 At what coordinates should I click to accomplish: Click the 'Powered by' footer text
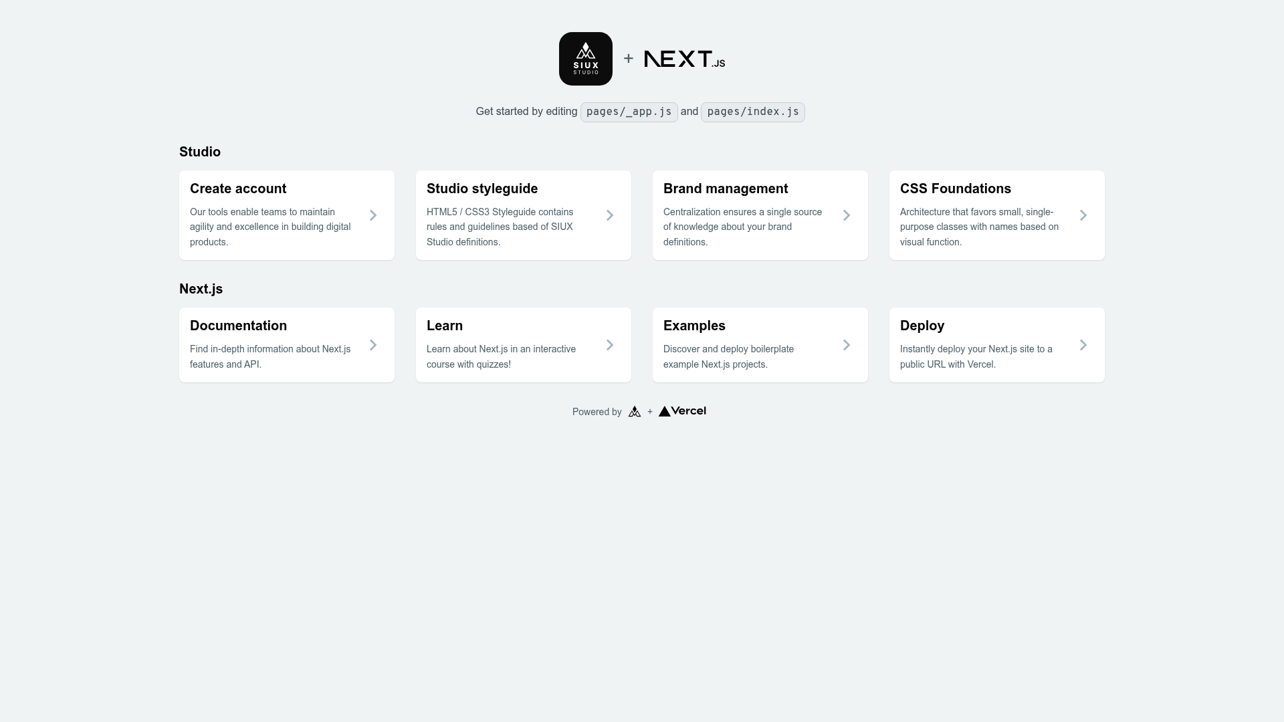click(597, 412)
